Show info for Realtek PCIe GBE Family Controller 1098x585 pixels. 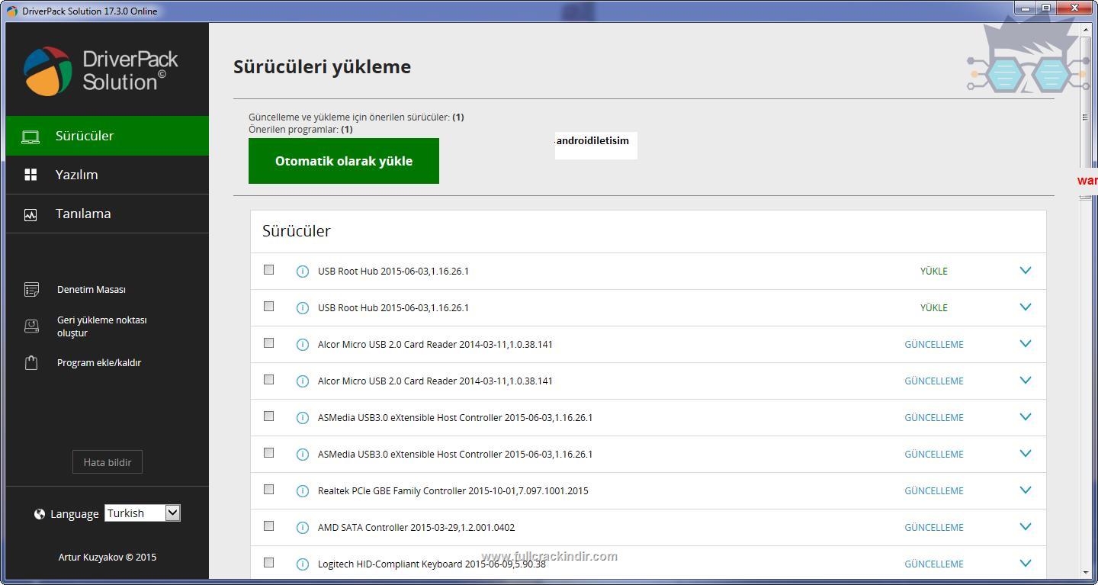[x=302, y=491]
